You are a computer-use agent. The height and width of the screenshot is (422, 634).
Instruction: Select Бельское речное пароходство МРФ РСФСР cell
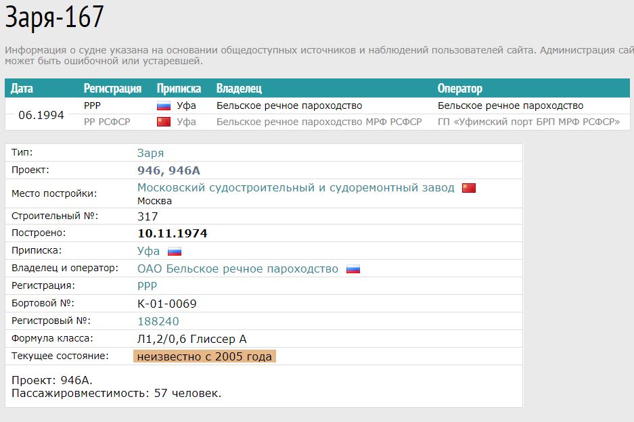click(x=319, y=122)
